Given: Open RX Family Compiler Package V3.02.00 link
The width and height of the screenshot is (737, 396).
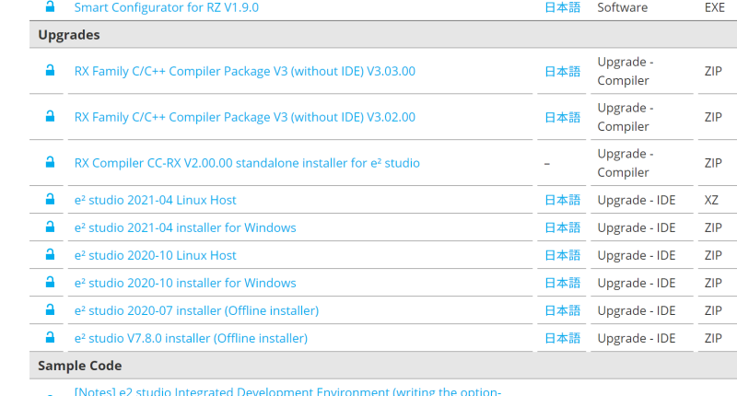Looking at the screenshot, I should [244, 117].
